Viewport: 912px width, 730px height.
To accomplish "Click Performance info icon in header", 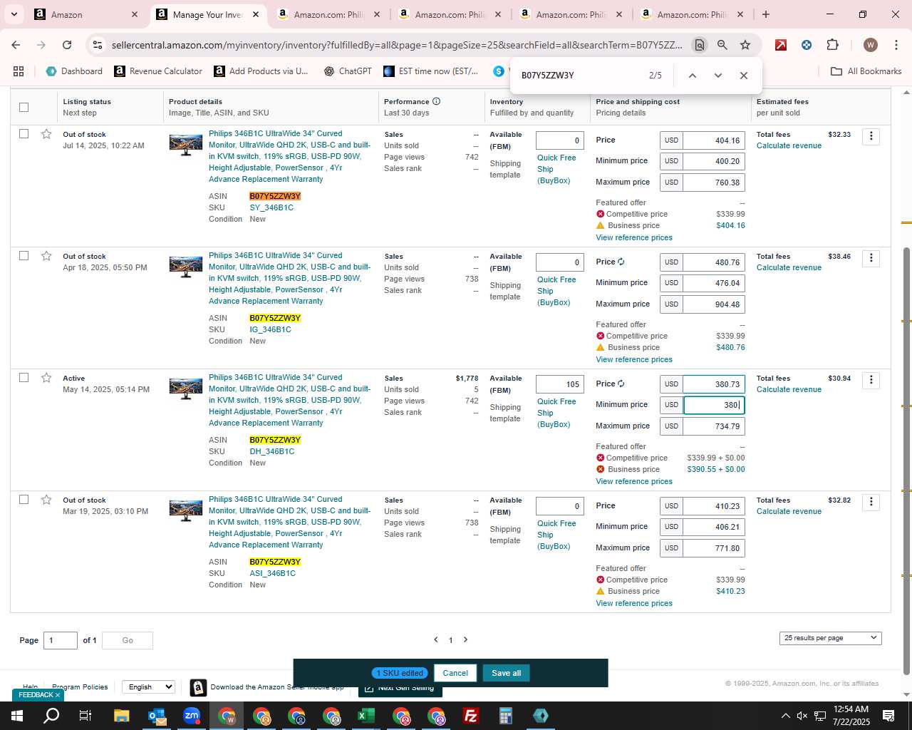I will (x=436, y=101).
